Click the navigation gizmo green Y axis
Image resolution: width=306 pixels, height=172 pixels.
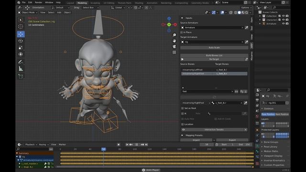pyautogui.click(x=169, y=24)
